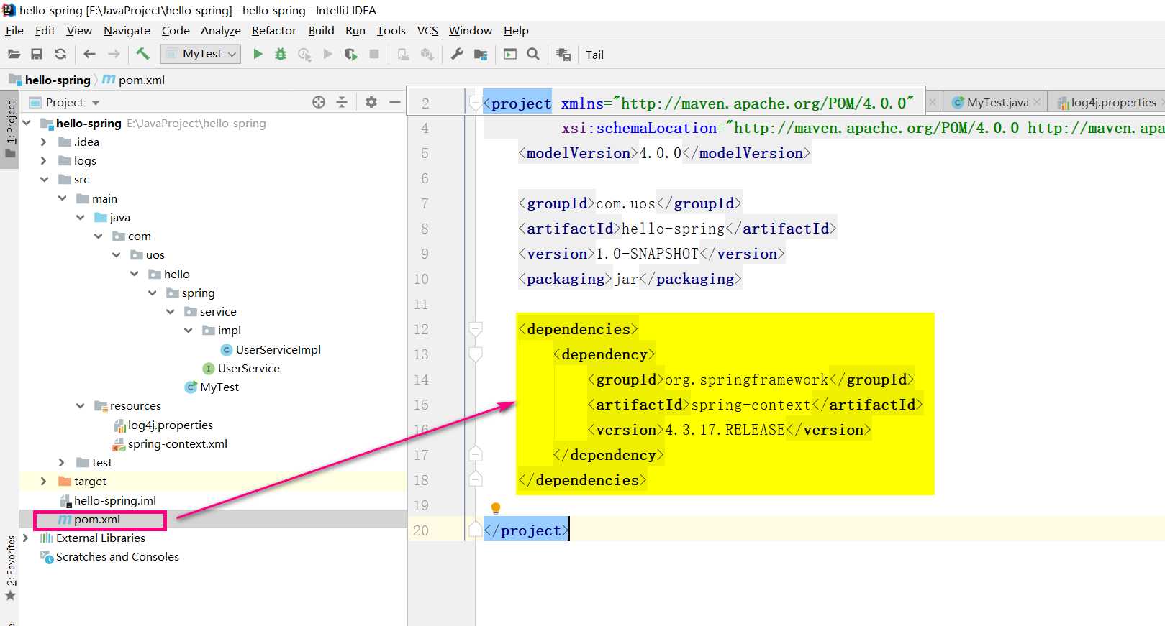Click the Search Everywhere magnifier icon
Screen dimensions: 1165x626
533,54
